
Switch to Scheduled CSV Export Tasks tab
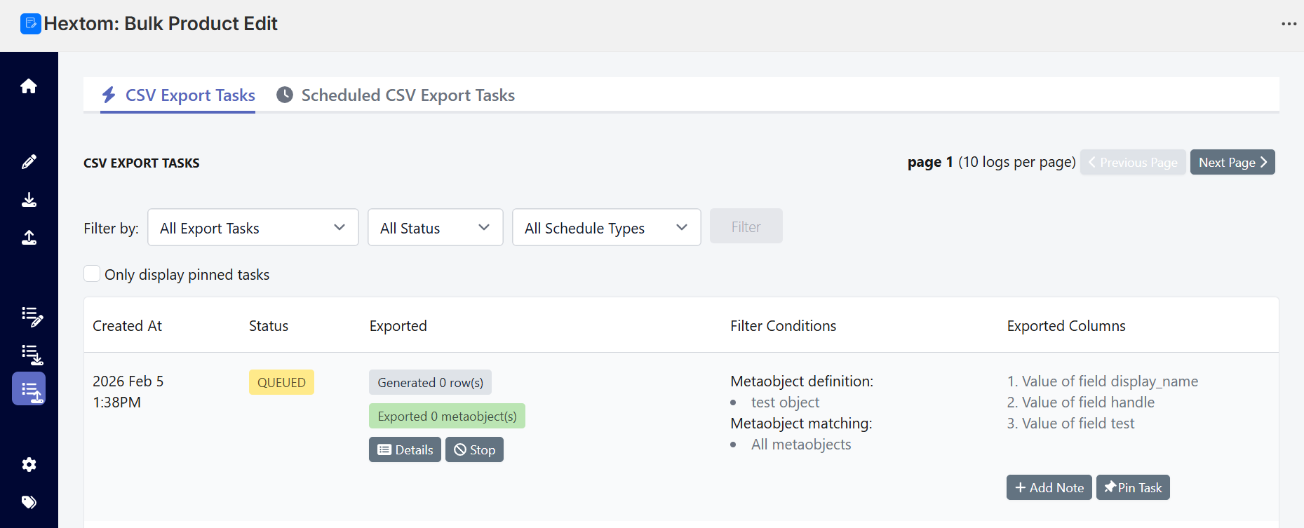pyautogui.click(x=396, y=95)
